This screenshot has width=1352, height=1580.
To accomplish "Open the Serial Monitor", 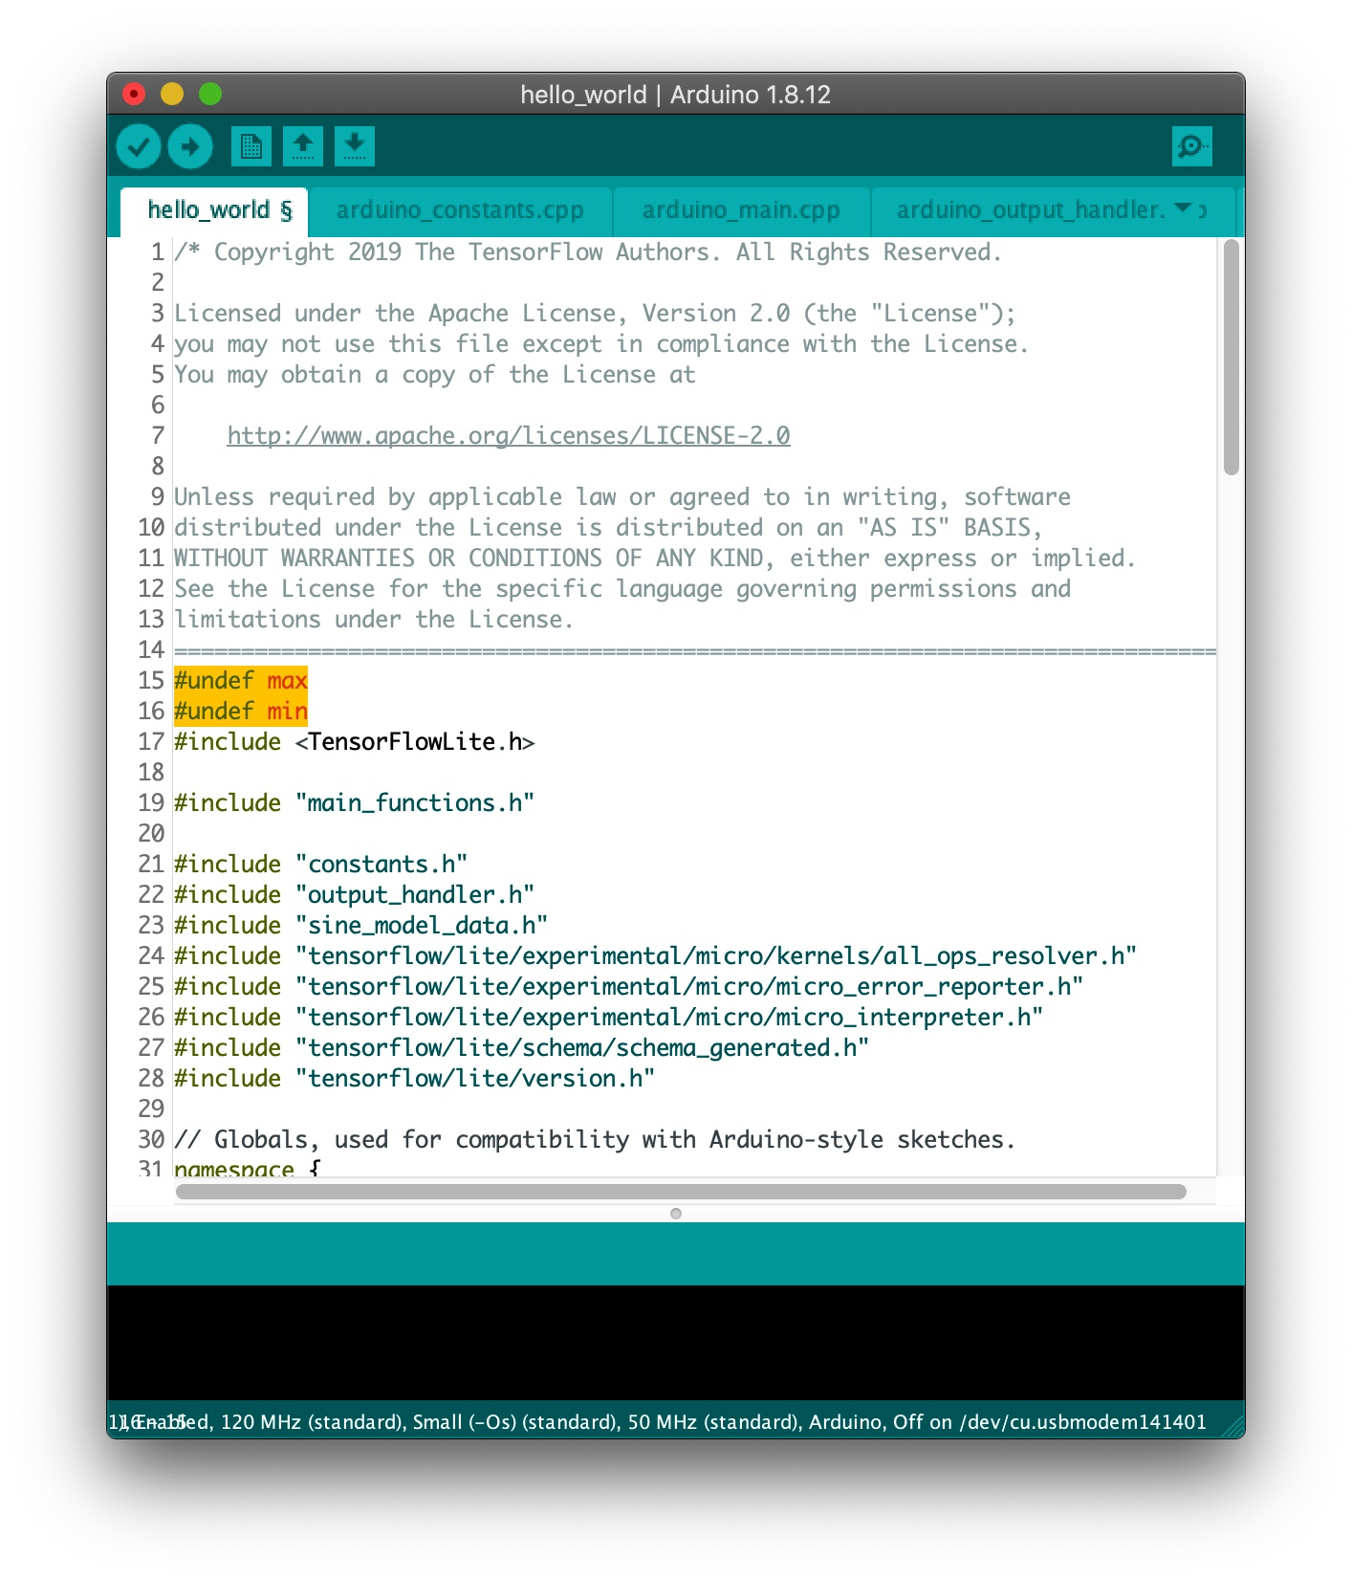I will coord(1192,146).
